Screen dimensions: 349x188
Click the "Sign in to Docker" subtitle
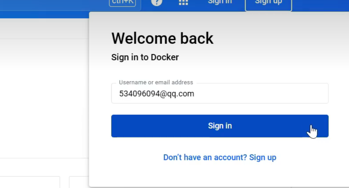145,57
